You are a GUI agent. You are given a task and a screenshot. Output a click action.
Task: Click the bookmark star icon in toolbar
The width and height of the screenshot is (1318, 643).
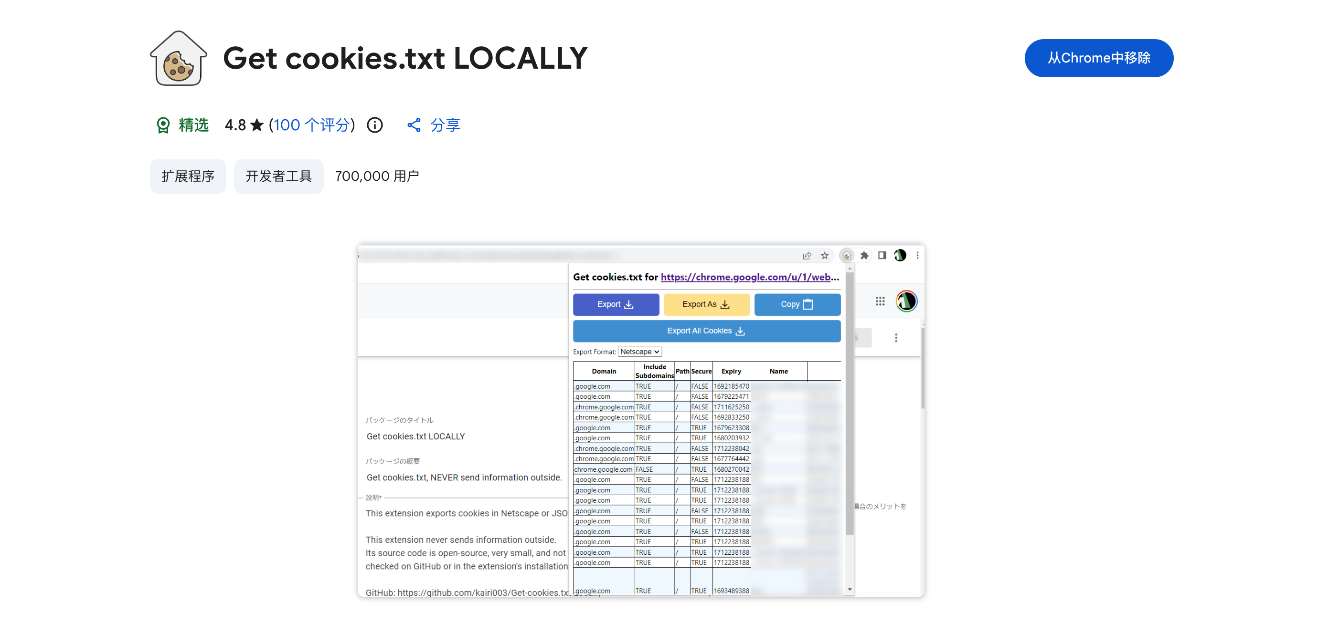coord(825,256)
